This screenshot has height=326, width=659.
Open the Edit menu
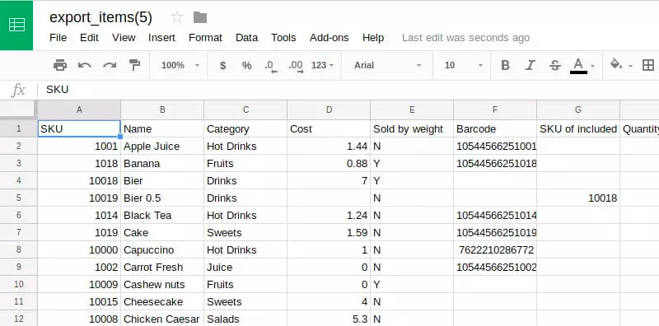(x=89, y=38)
